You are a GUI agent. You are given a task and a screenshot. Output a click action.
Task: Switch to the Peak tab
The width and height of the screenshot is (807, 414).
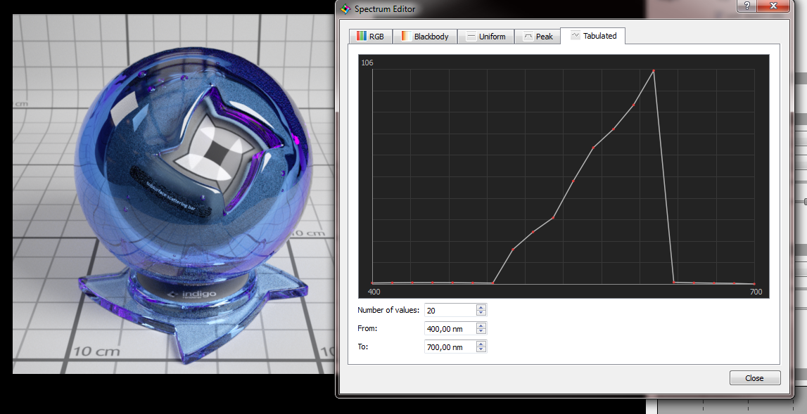coord(538,37)
